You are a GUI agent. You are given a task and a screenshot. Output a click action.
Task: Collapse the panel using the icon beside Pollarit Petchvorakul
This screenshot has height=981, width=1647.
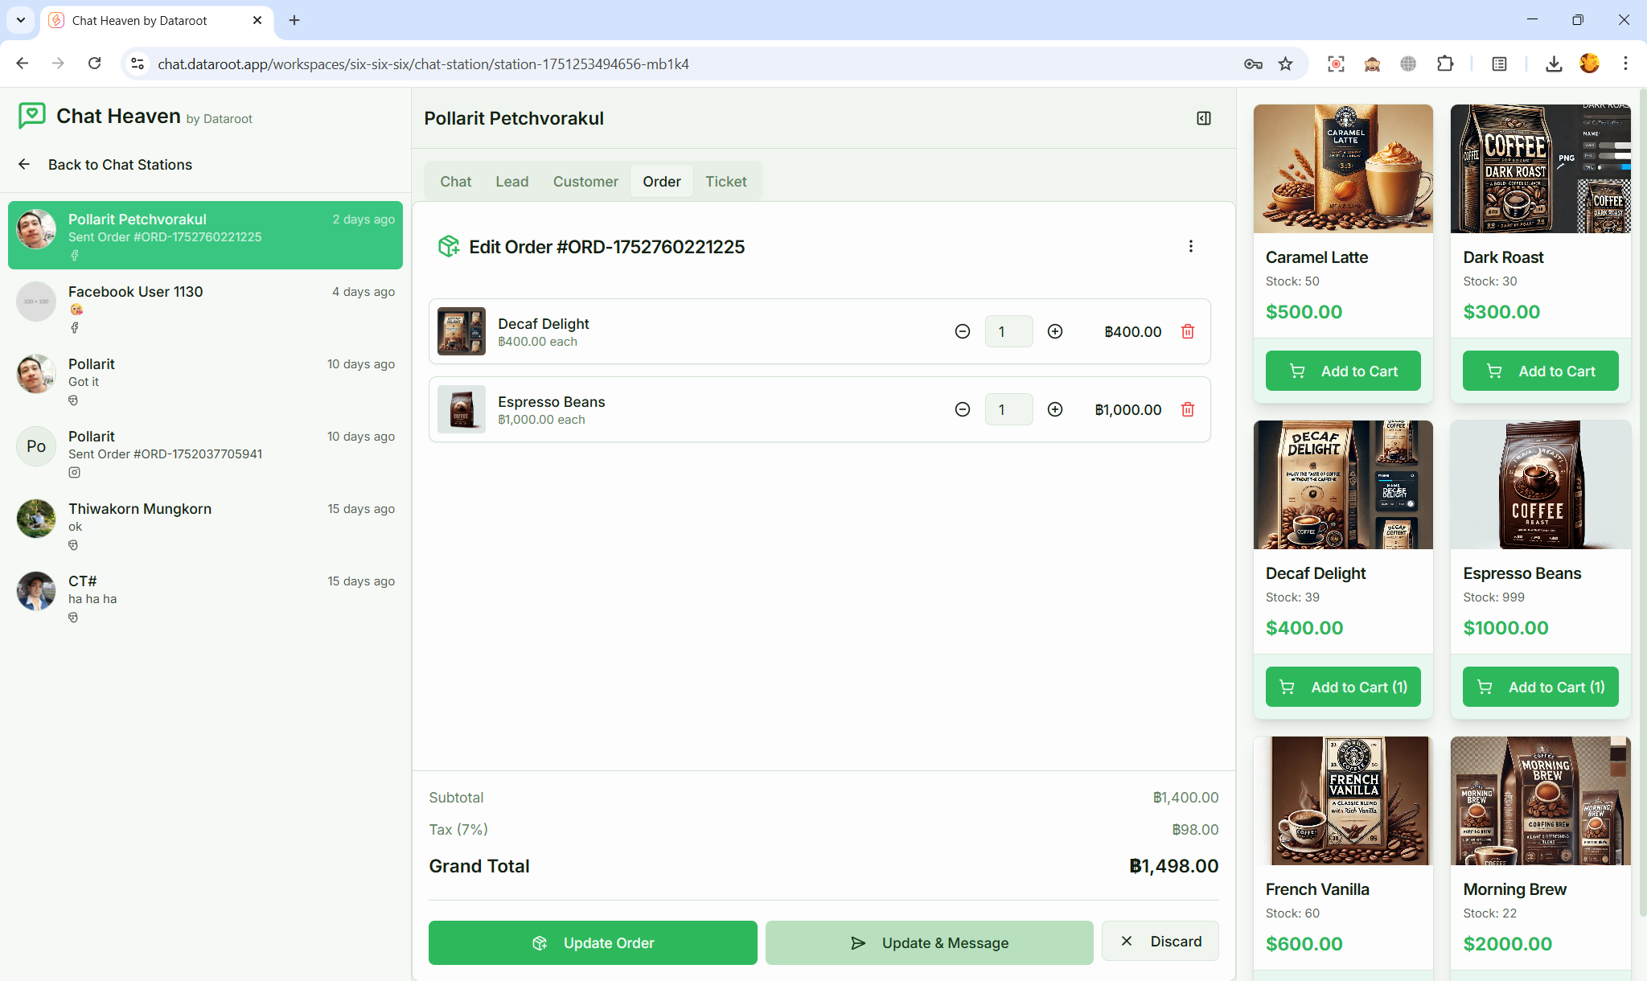(1203, 117)
